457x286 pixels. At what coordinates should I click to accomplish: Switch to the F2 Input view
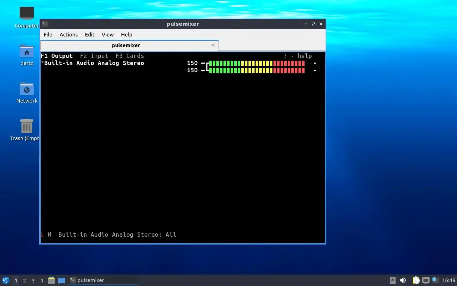[x=94, y=56]
